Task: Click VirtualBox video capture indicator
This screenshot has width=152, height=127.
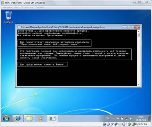Action: coord(124,124)
